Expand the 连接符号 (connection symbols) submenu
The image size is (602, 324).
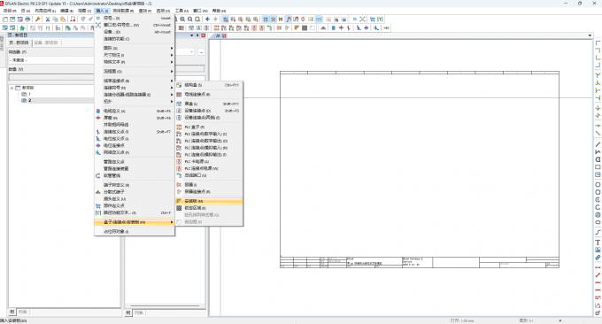pyautogui.click(x=135, y=88)
